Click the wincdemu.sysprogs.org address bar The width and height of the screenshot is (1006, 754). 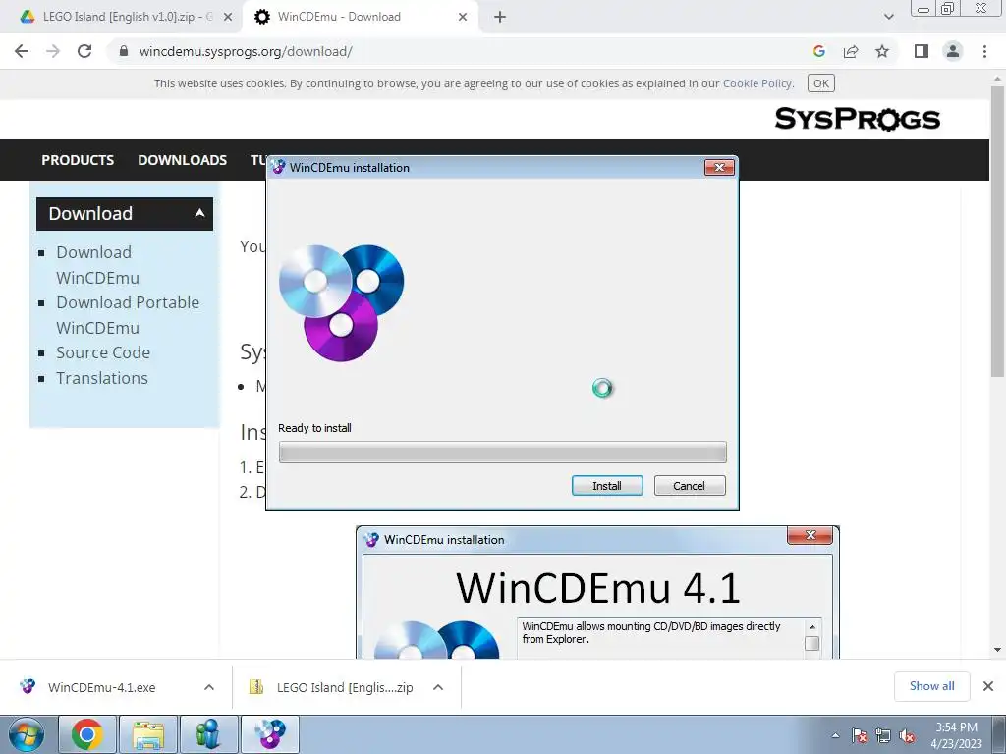[x=462, y=51]
